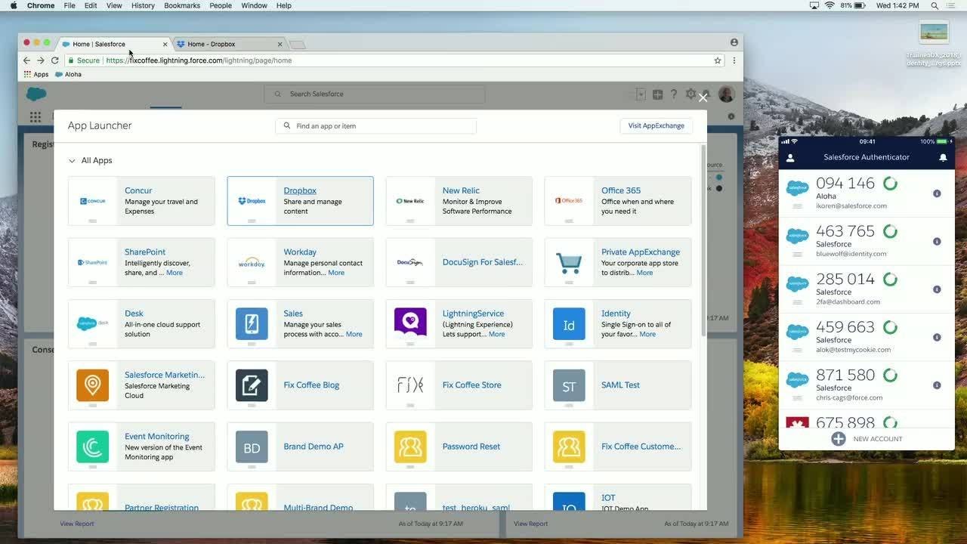Viewport: 967px width, 544px height.
Task: Click the App Launcher vertical scrollbar
Action: 703,240
